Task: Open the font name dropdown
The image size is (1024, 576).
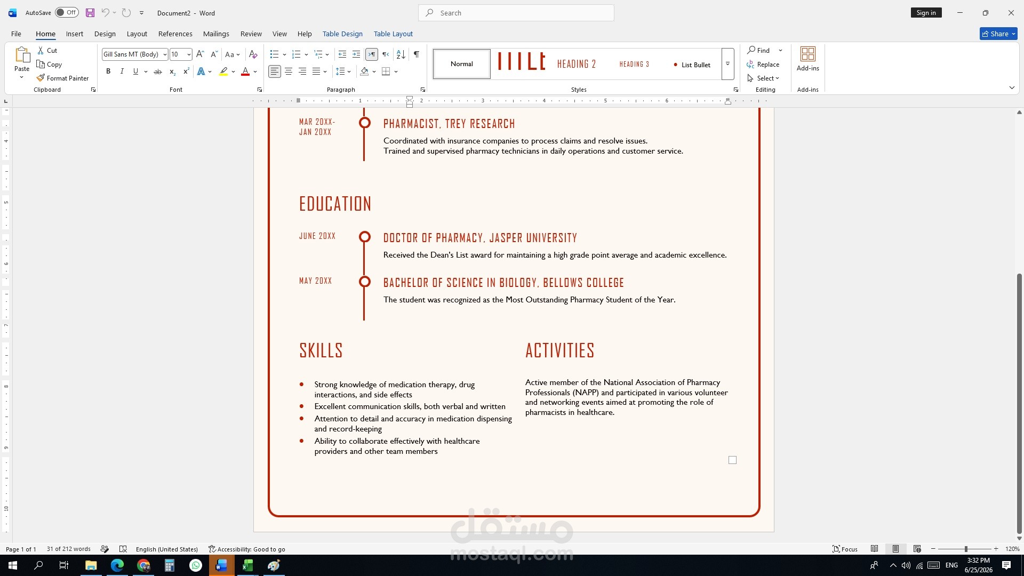Action: (x=165, y=54)
